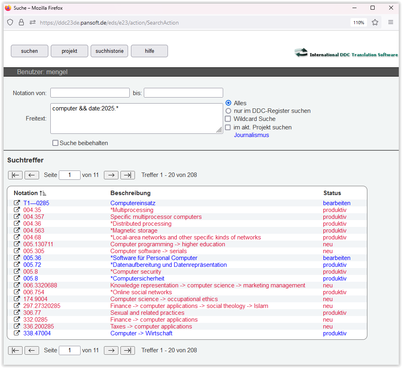The height and width of the screenshot is (368, 402).
Task: Click open-in-new-window icon beside 004.563
Action: 17,231
